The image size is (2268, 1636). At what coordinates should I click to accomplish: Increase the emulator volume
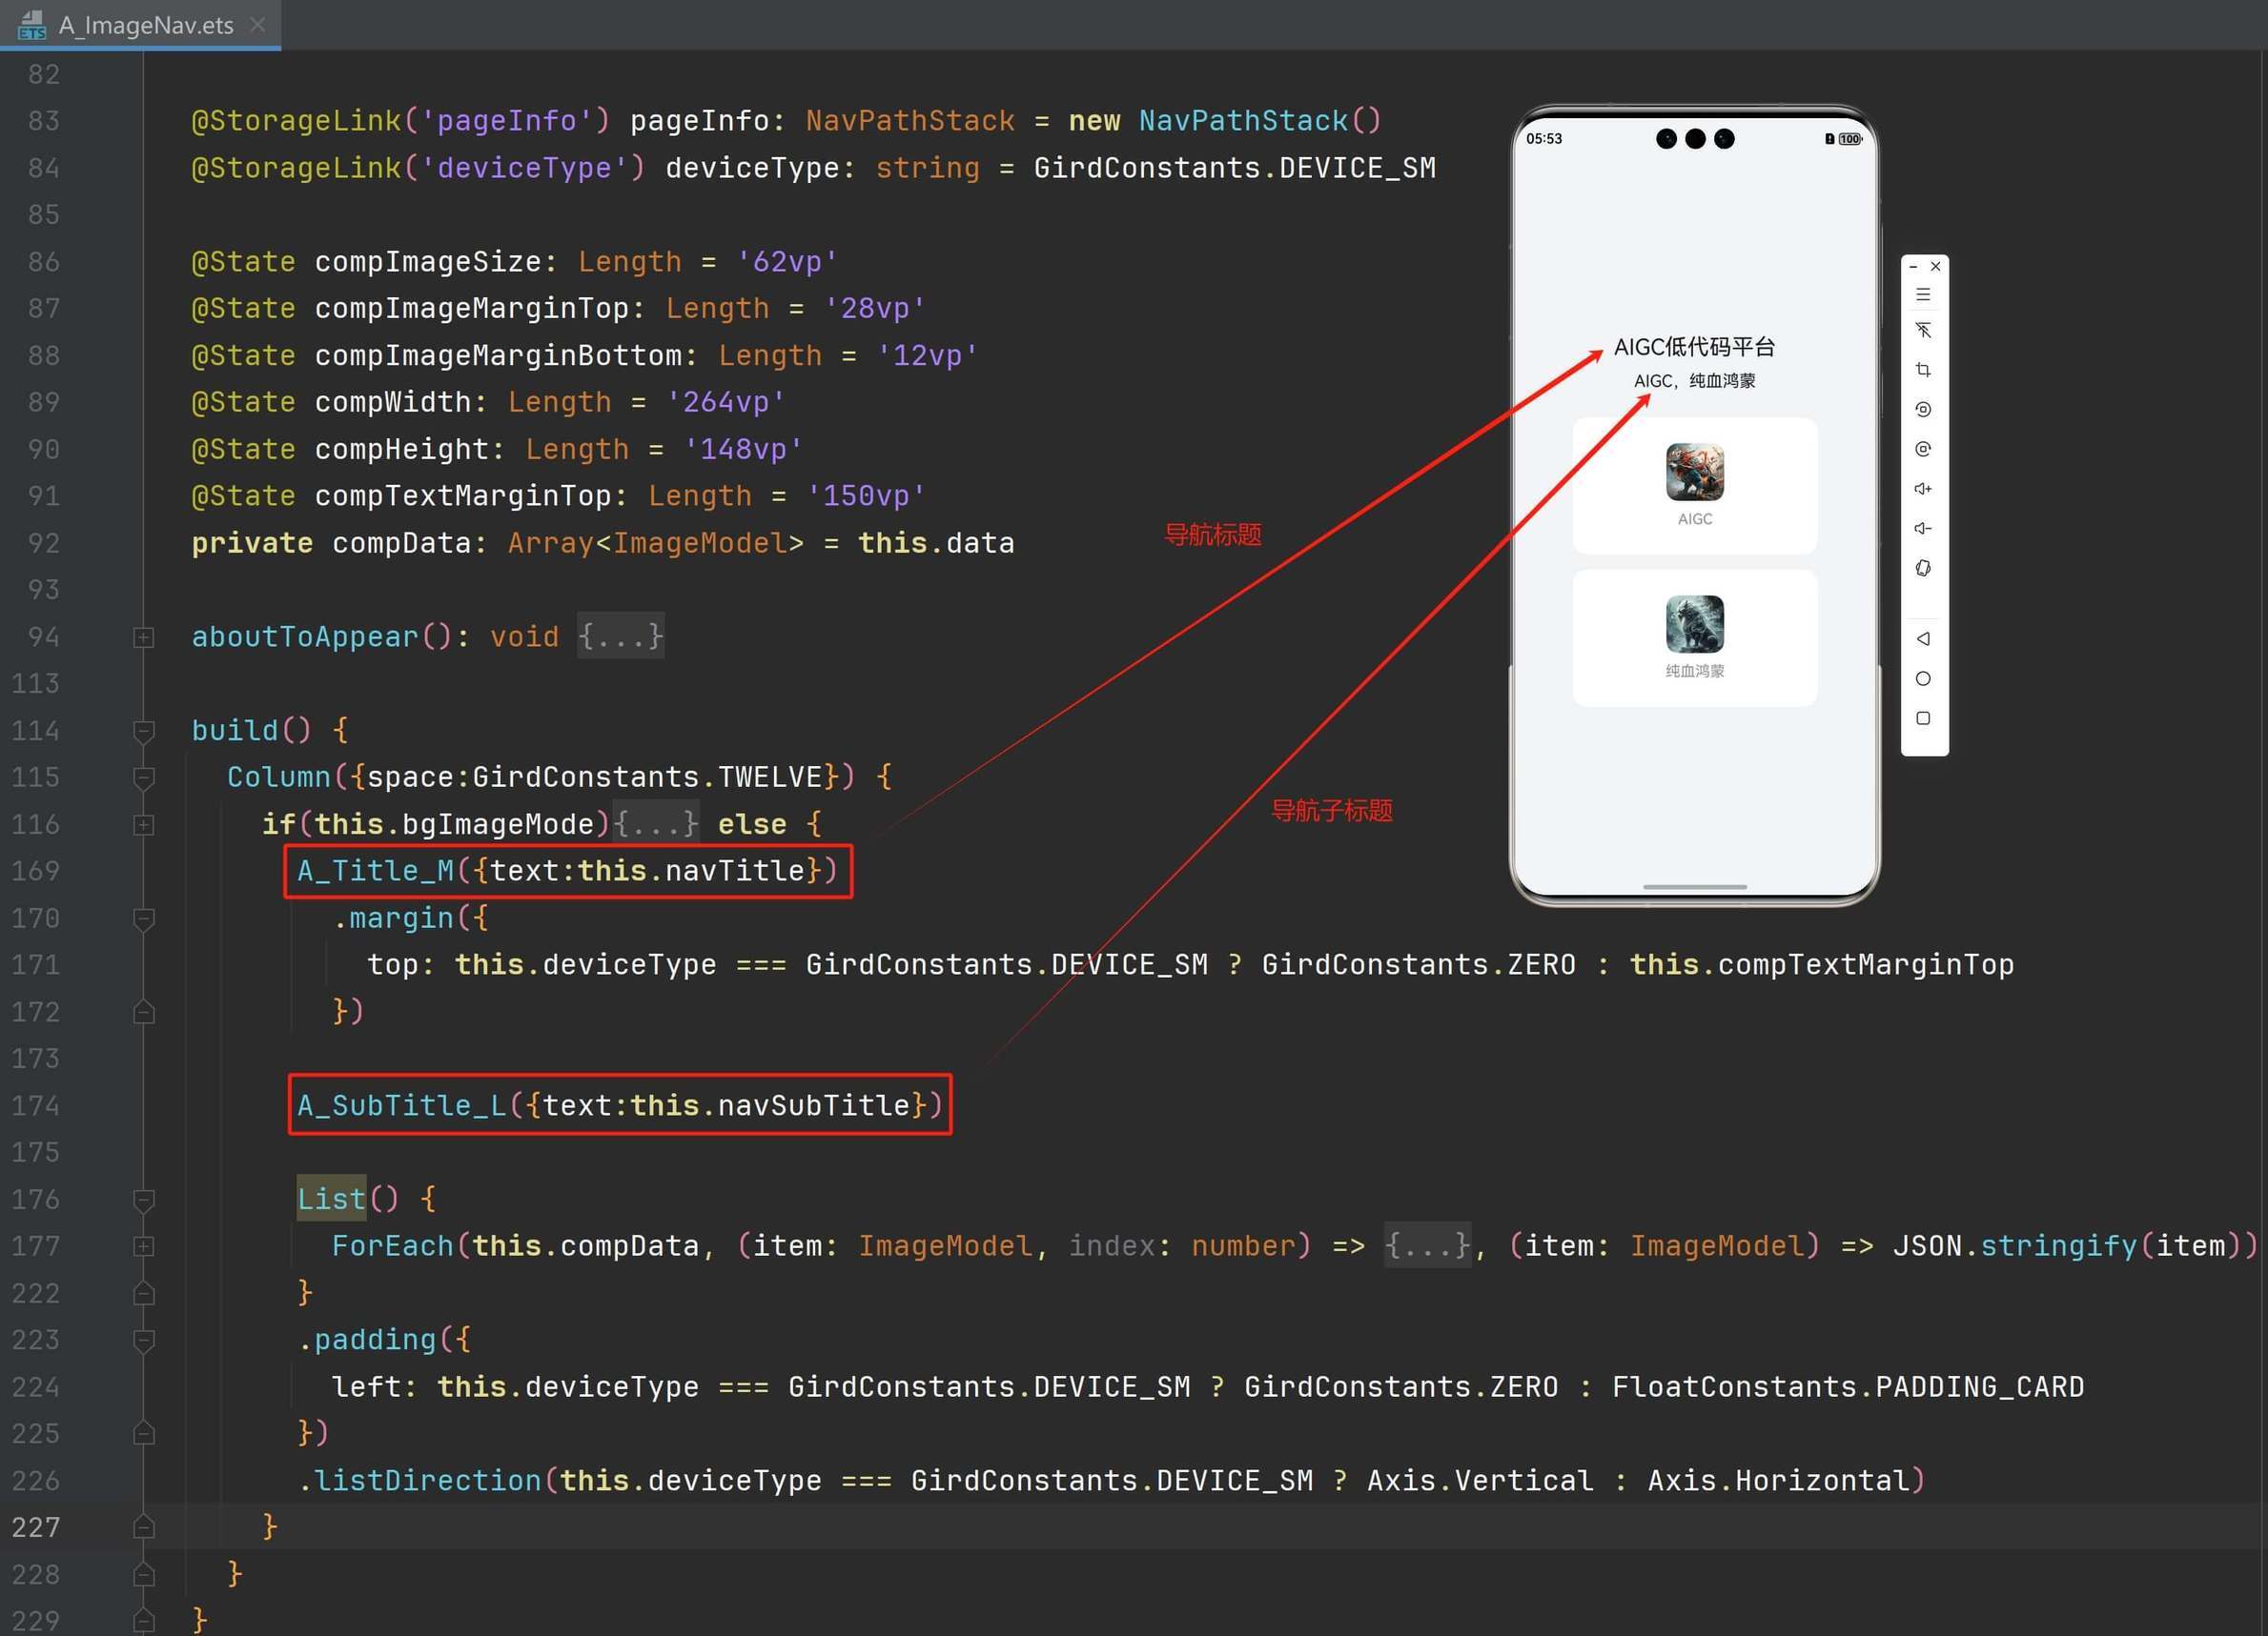click(x=1922, y=489)
